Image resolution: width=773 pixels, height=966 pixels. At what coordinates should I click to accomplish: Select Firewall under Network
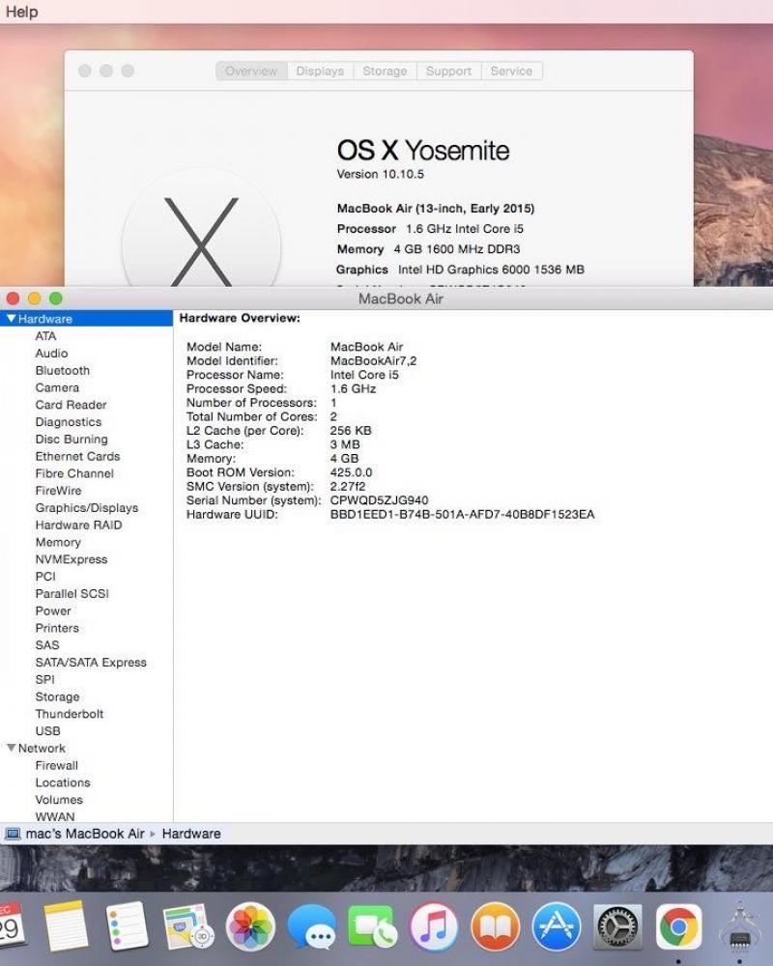[57, 766]
